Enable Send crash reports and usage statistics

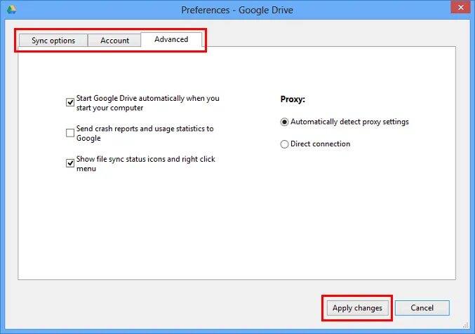(70, 133)
